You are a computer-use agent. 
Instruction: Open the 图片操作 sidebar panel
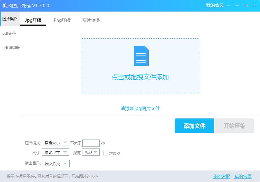click(10, 19)
